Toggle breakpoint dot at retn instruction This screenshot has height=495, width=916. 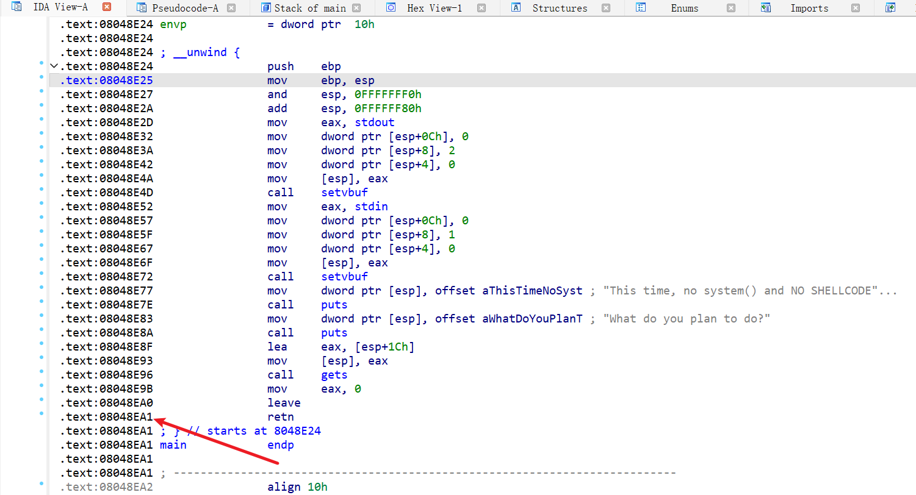pyautogui.click(x=41, y=413)
